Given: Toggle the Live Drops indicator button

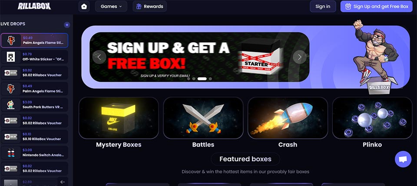Looking at the screenshot, I should (67, 25).
